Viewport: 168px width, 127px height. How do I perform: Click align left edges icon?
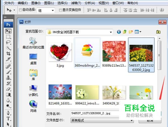[106, 10]
